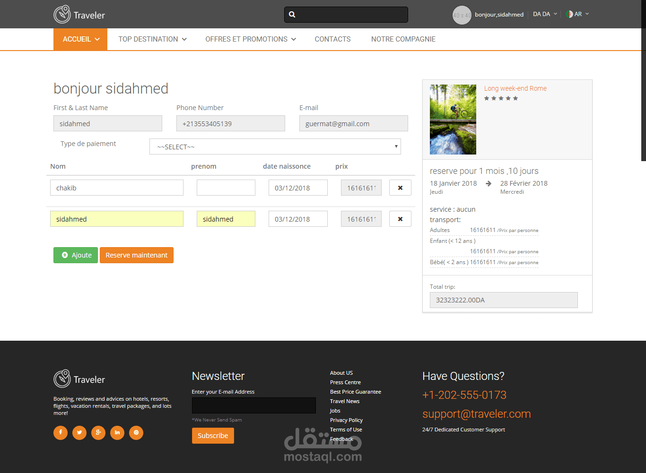
Task: Expand the TOP DESTINATION menu
Action: [x=152, y=39]
